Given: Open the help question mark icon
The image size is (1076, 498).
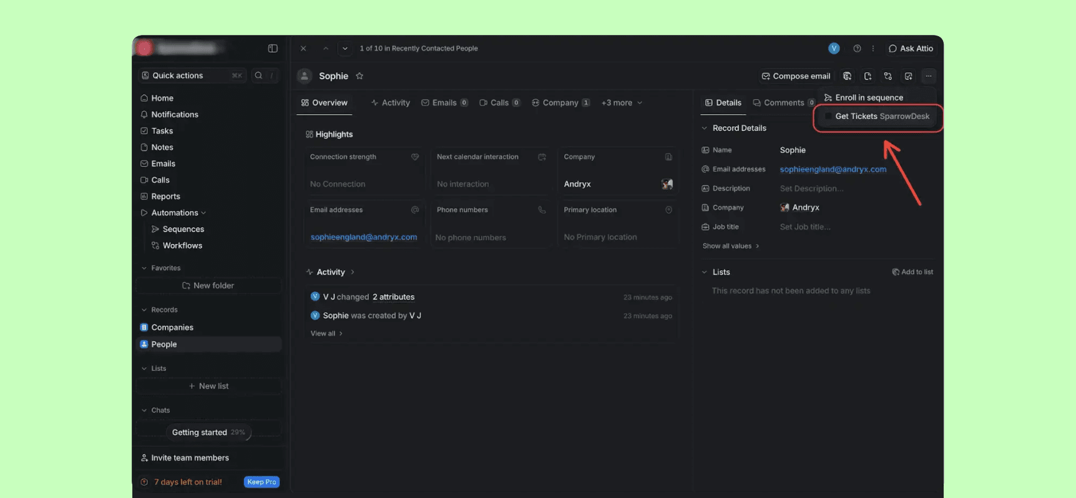Looking at the screenshot, I should click(x=857, y=48).
